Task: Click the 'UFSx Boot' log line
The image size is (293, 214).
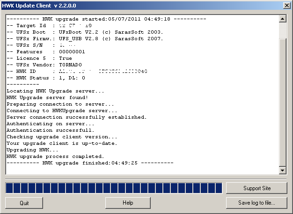Action: pyautogui.click(x=85, y=32)
